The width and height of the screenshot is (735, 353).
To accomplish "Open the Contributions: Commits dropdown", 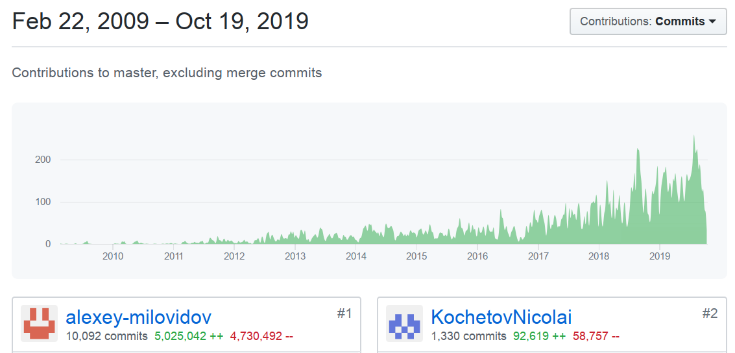I will click(647, 21).
